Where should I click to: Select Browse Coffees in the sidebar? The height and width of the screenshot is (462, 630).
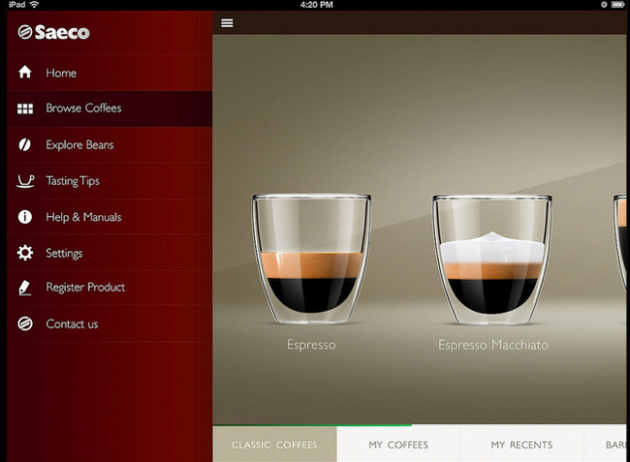tap(110, 108)
